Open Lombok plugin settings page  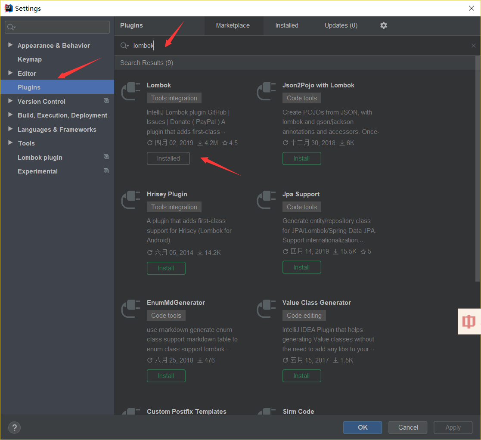click(40, 157)
